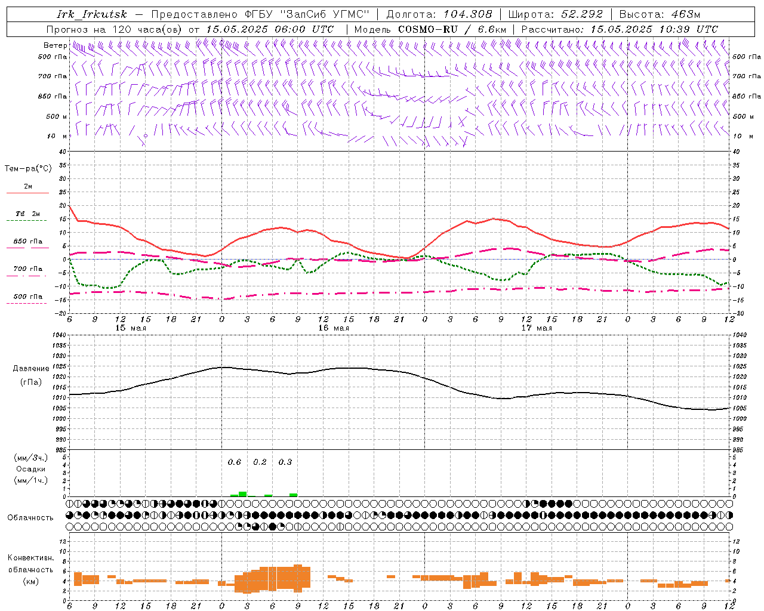Select the (мм/1ч.) precipitation unit label
Image resolution: width=764 pixels, height=611 pixels.
[31, 480]
